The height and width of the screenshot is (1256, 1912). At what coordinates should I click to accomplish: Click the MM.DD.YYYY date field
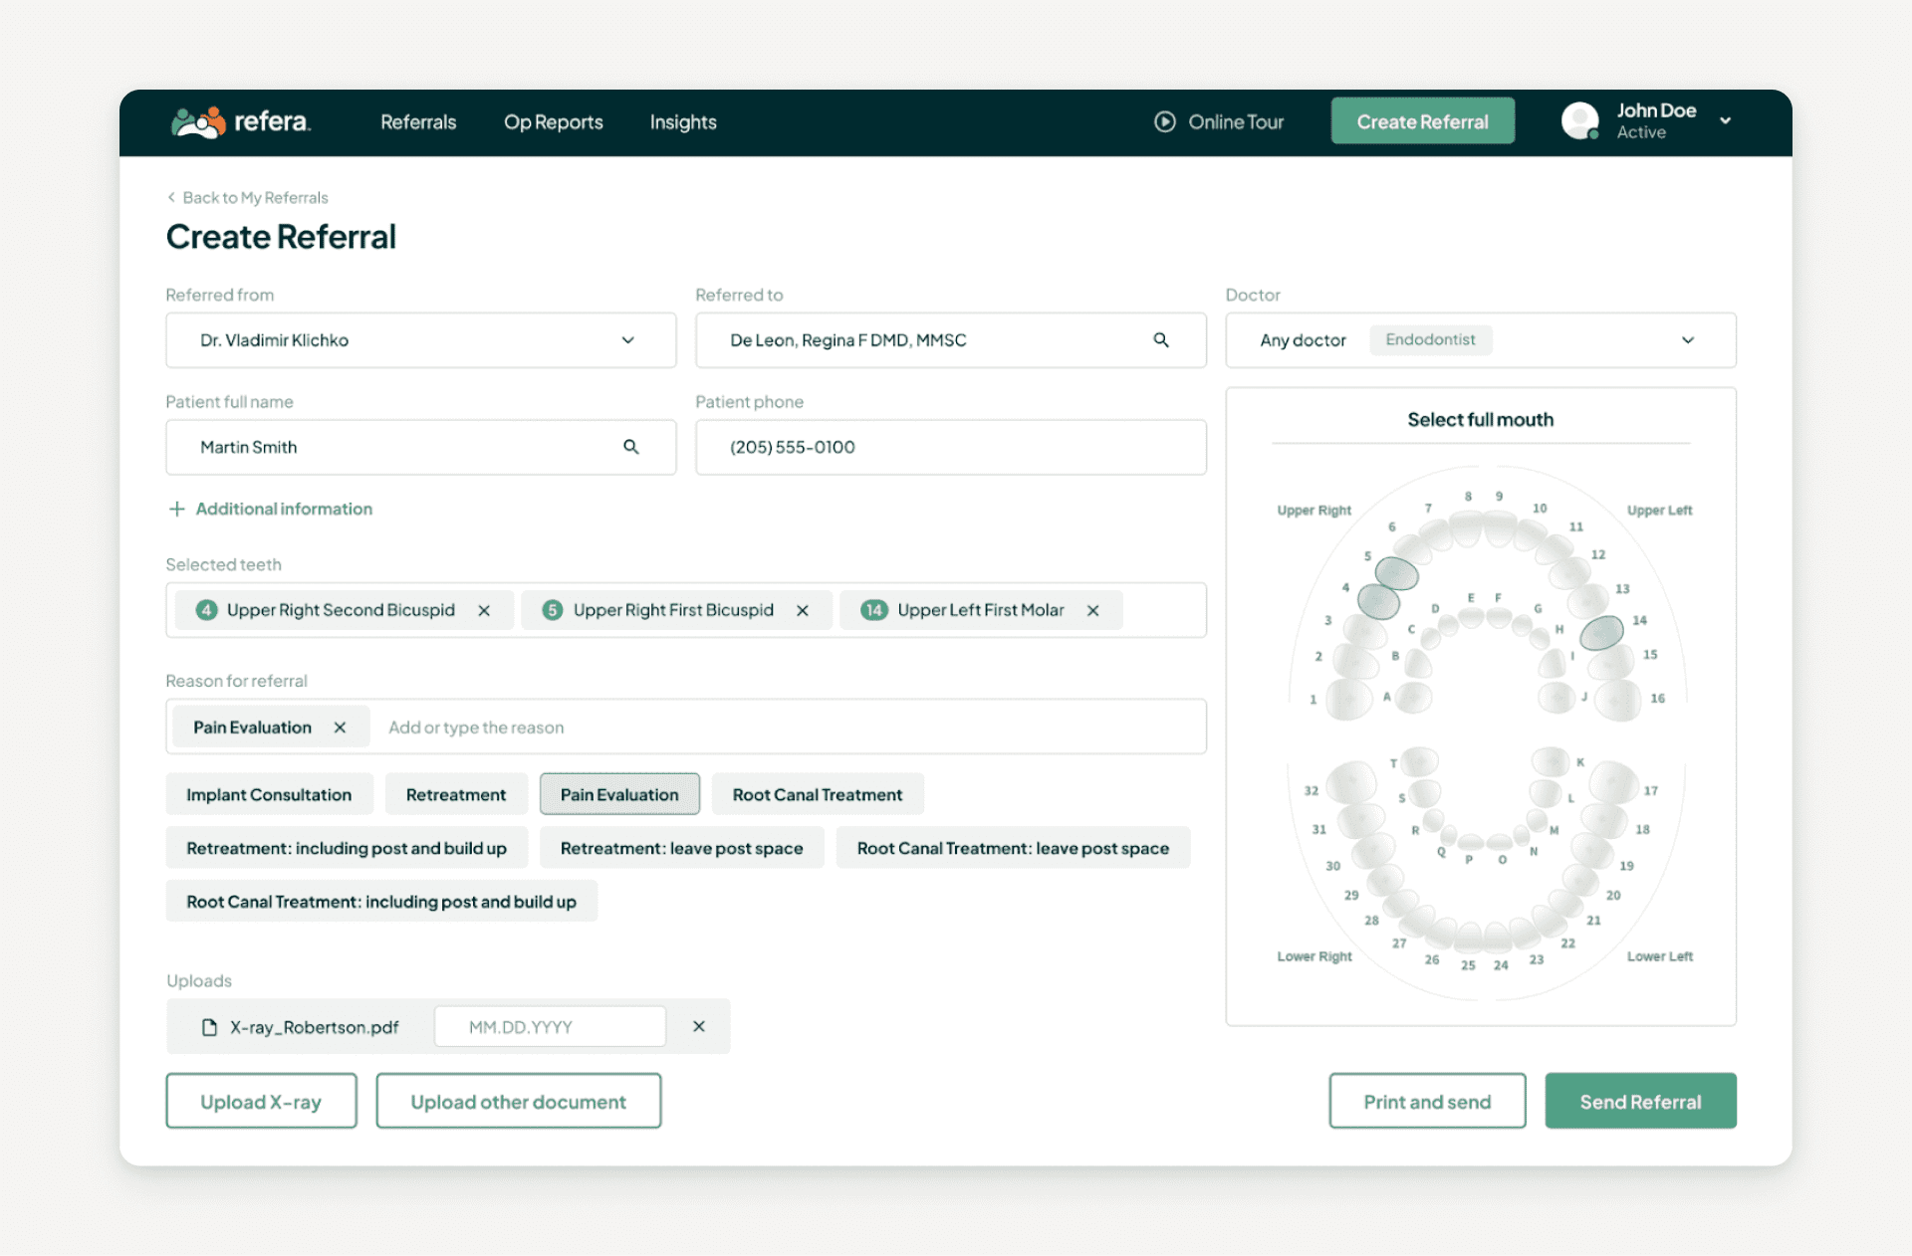[x=549, y=1026]
